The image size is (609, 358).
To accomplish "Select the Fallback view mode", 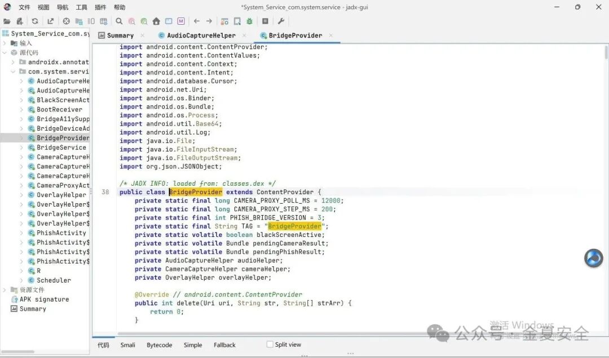I will click(224, 345).
